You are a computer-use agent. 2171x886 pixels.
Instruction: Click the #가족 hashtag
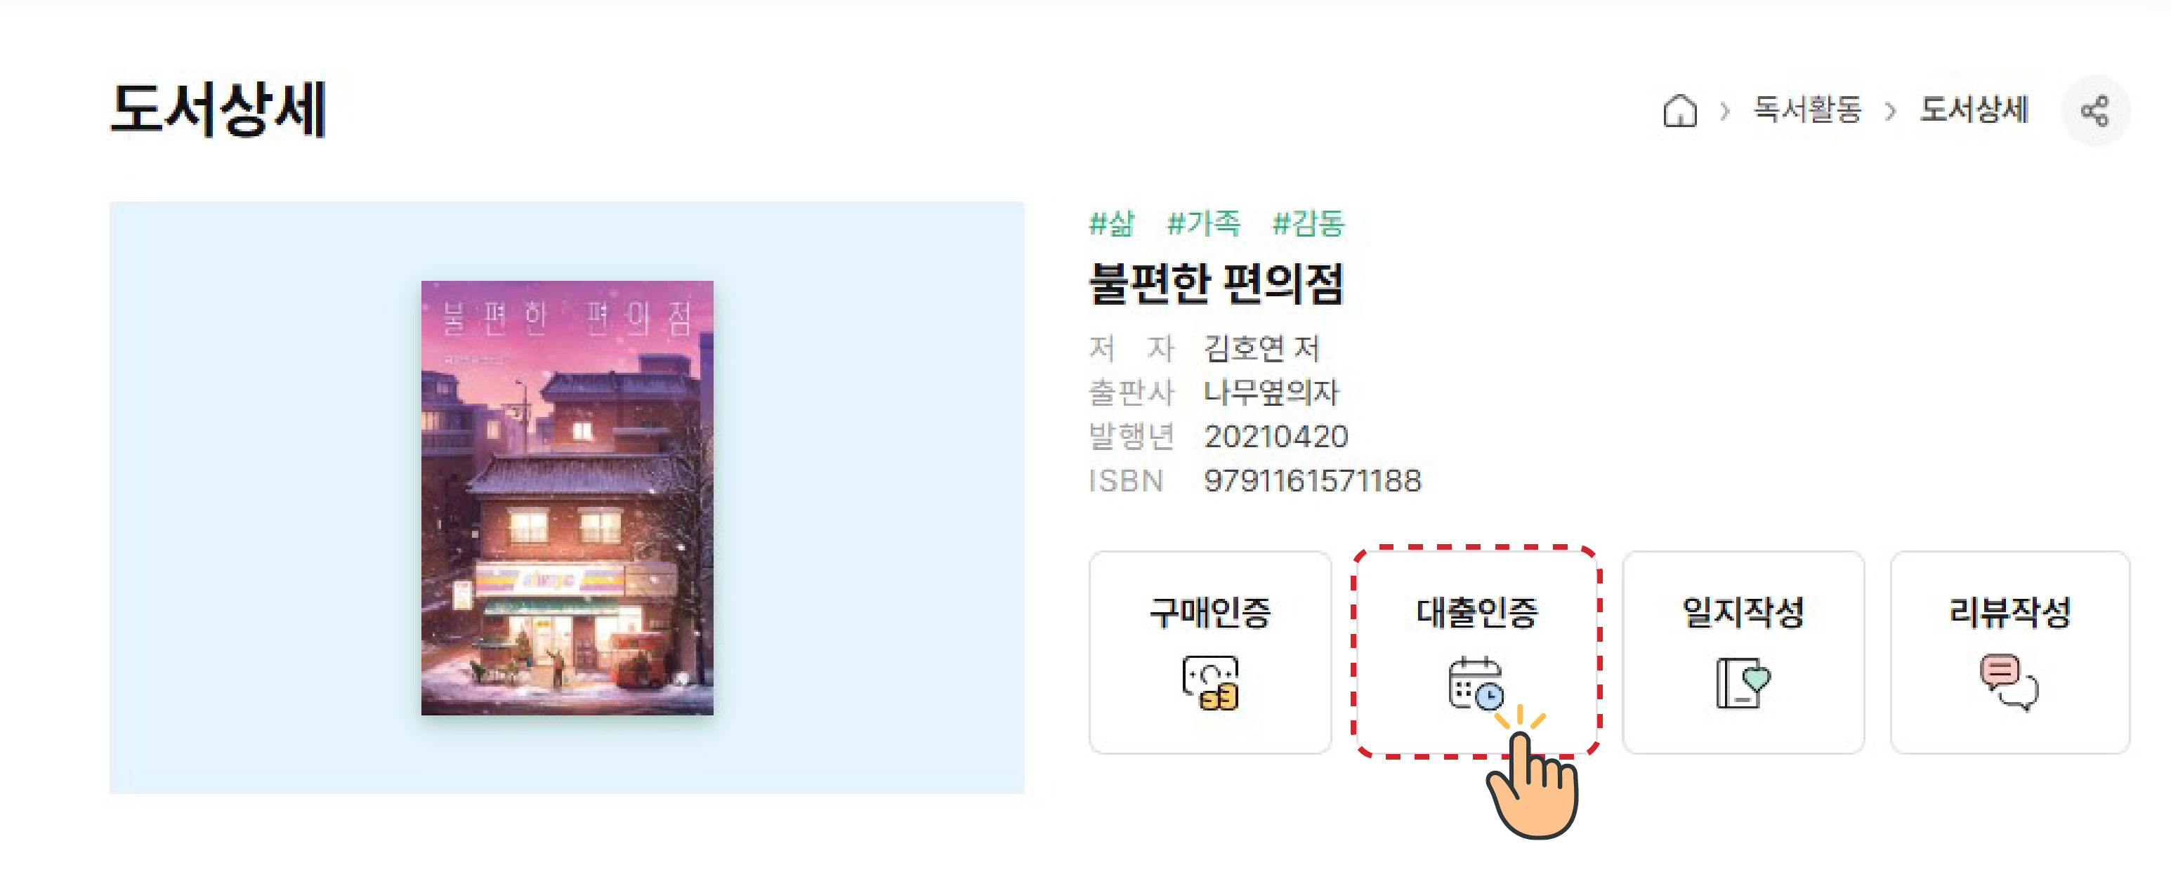(x=1203, y=223)
